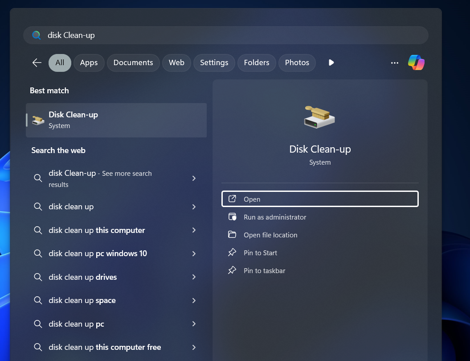Click 'Disk Clean-up' title in preview pane
The image size is (470, 361).
[320, 149]
